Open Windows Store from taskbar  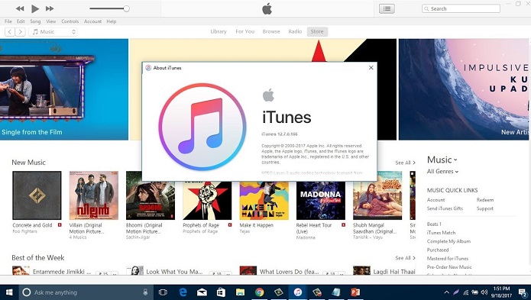click(x=221, y=292)
